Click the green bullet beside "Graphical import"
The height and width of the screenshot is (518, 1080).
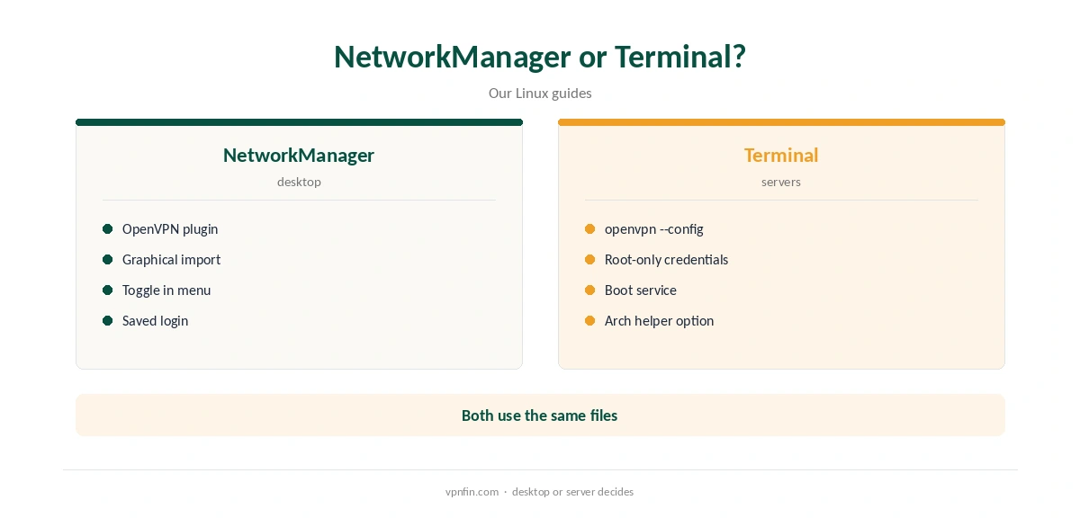tap(108, 259)
